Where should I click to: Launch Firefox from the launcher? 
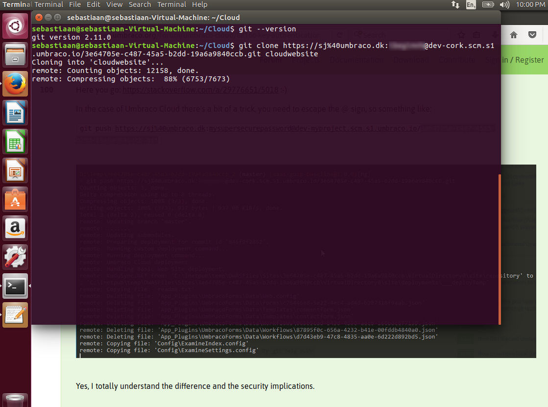tap(15, 84)
